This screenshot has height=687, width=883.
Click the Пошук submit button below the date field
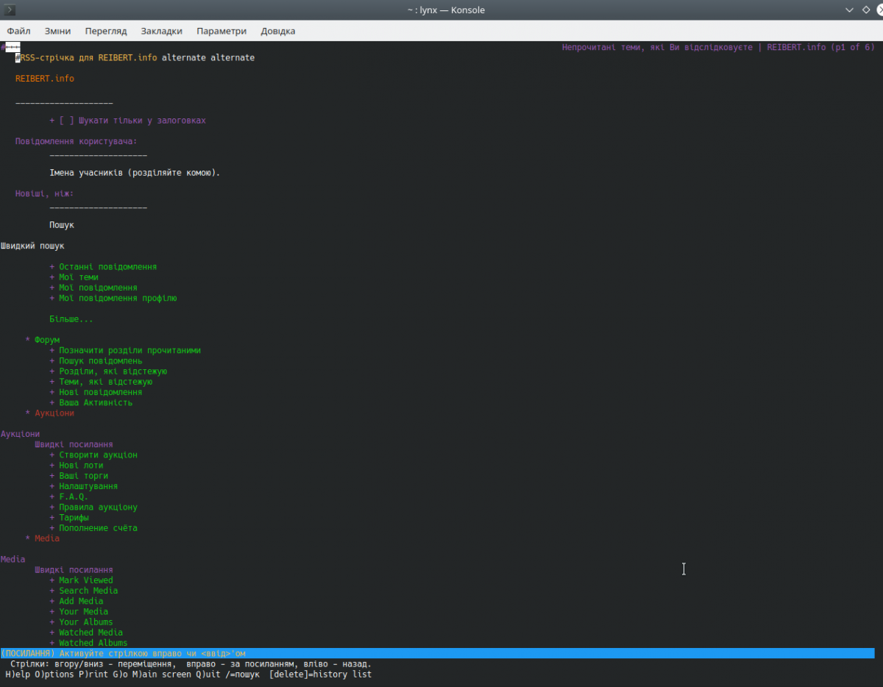pos(62,225)
